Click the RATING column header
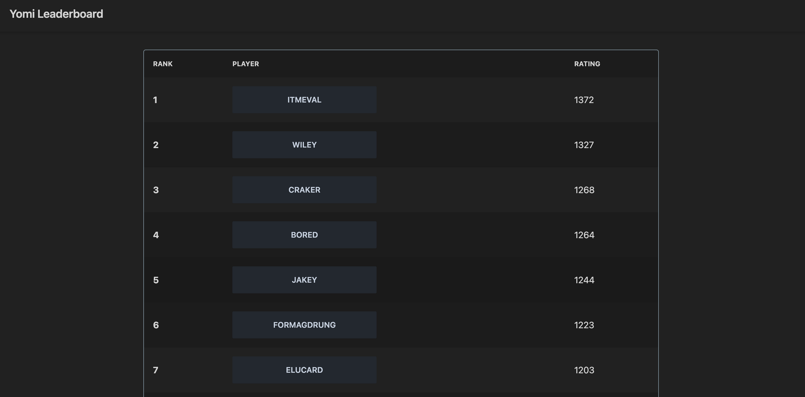The height and width of the screenshot is (397, 805). pos(587,64)
